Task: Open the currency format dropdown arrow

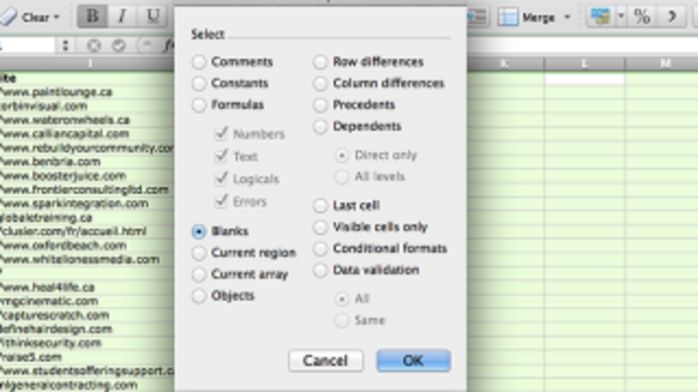Action: tap(620, 17)
